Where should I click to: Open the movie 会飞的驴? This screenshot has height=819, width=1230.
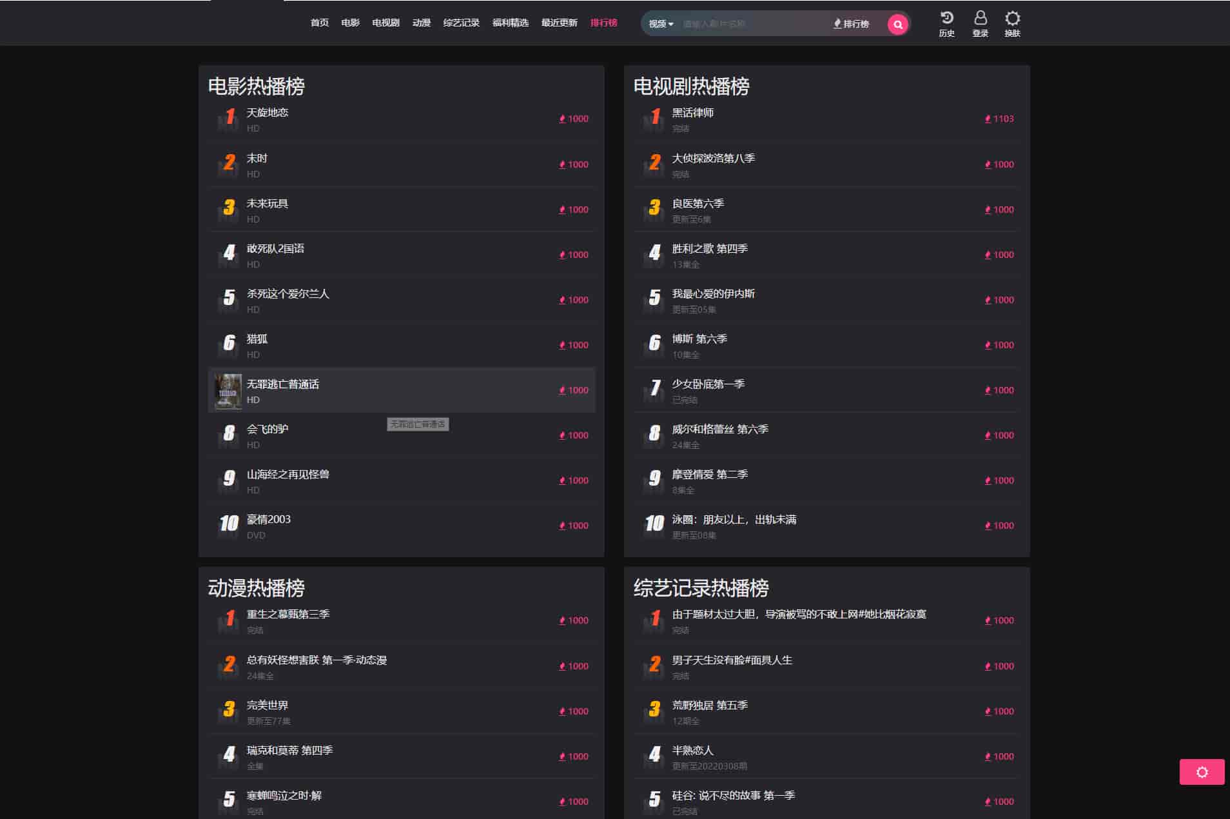(x=268, y=429)
